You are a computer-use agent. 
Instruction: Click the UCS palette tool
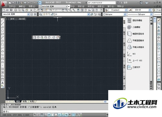pos(131,54)
